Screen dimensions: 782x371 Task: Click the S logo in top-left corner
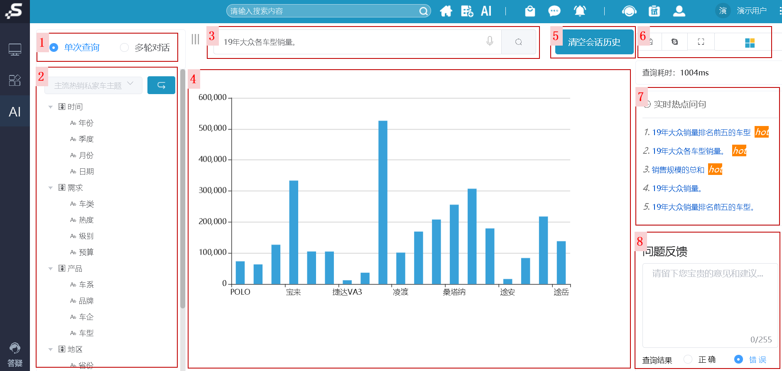pyautogui.click(x=14, y=11)
